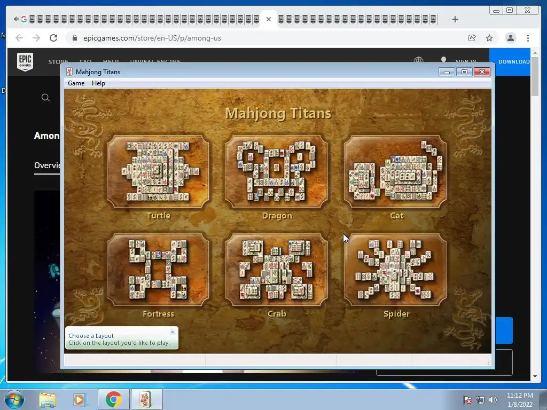Launch Windows Media Player from the taskbar
Image resolution: width=547 pixels, height=410 pixels.
[79, 399]
